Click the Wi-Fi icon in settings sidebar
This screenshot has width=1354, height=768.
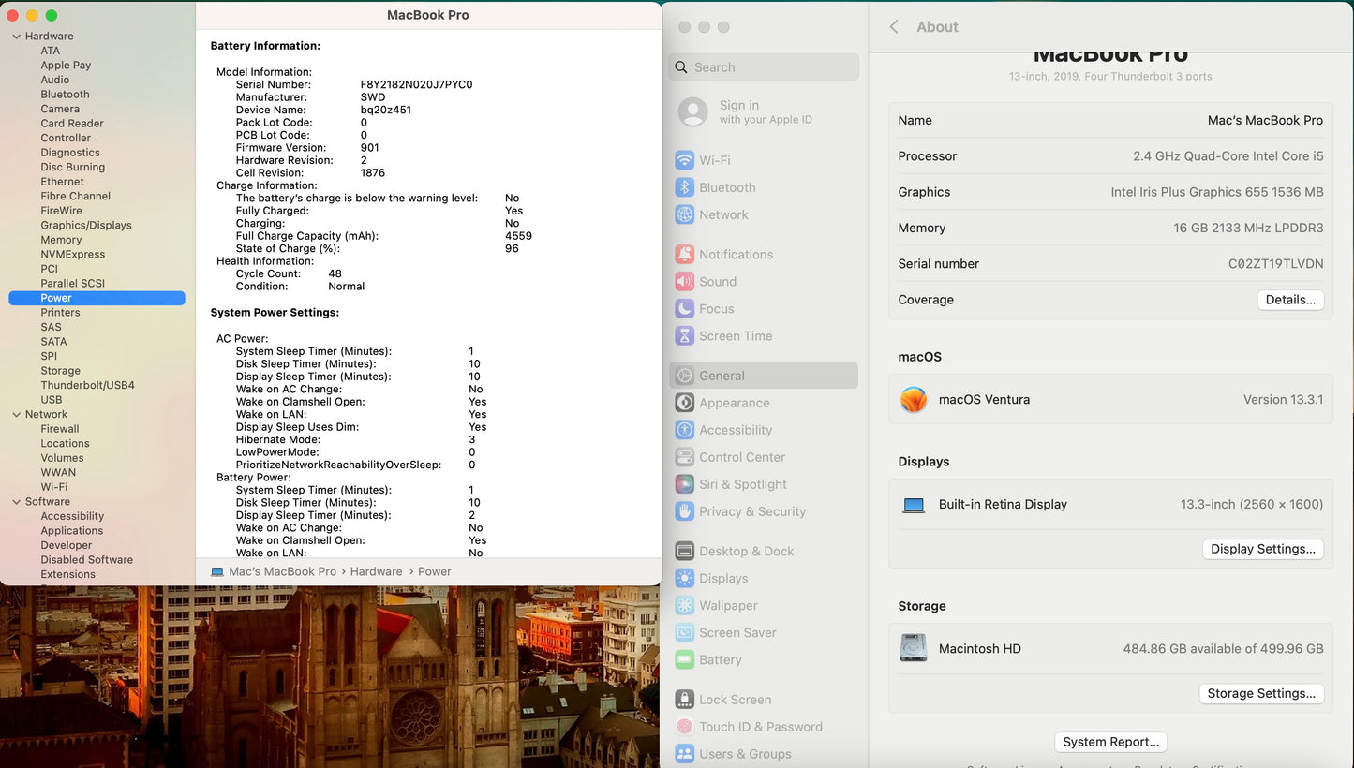[685, 160]
